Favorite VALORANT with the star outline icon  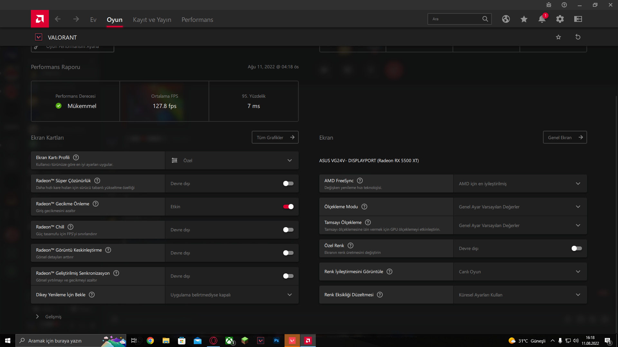point(558,37)
